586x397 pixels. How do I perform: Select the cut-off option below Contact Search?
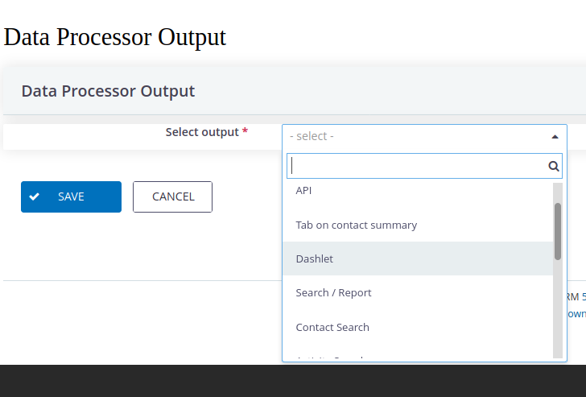click(418, 355)
